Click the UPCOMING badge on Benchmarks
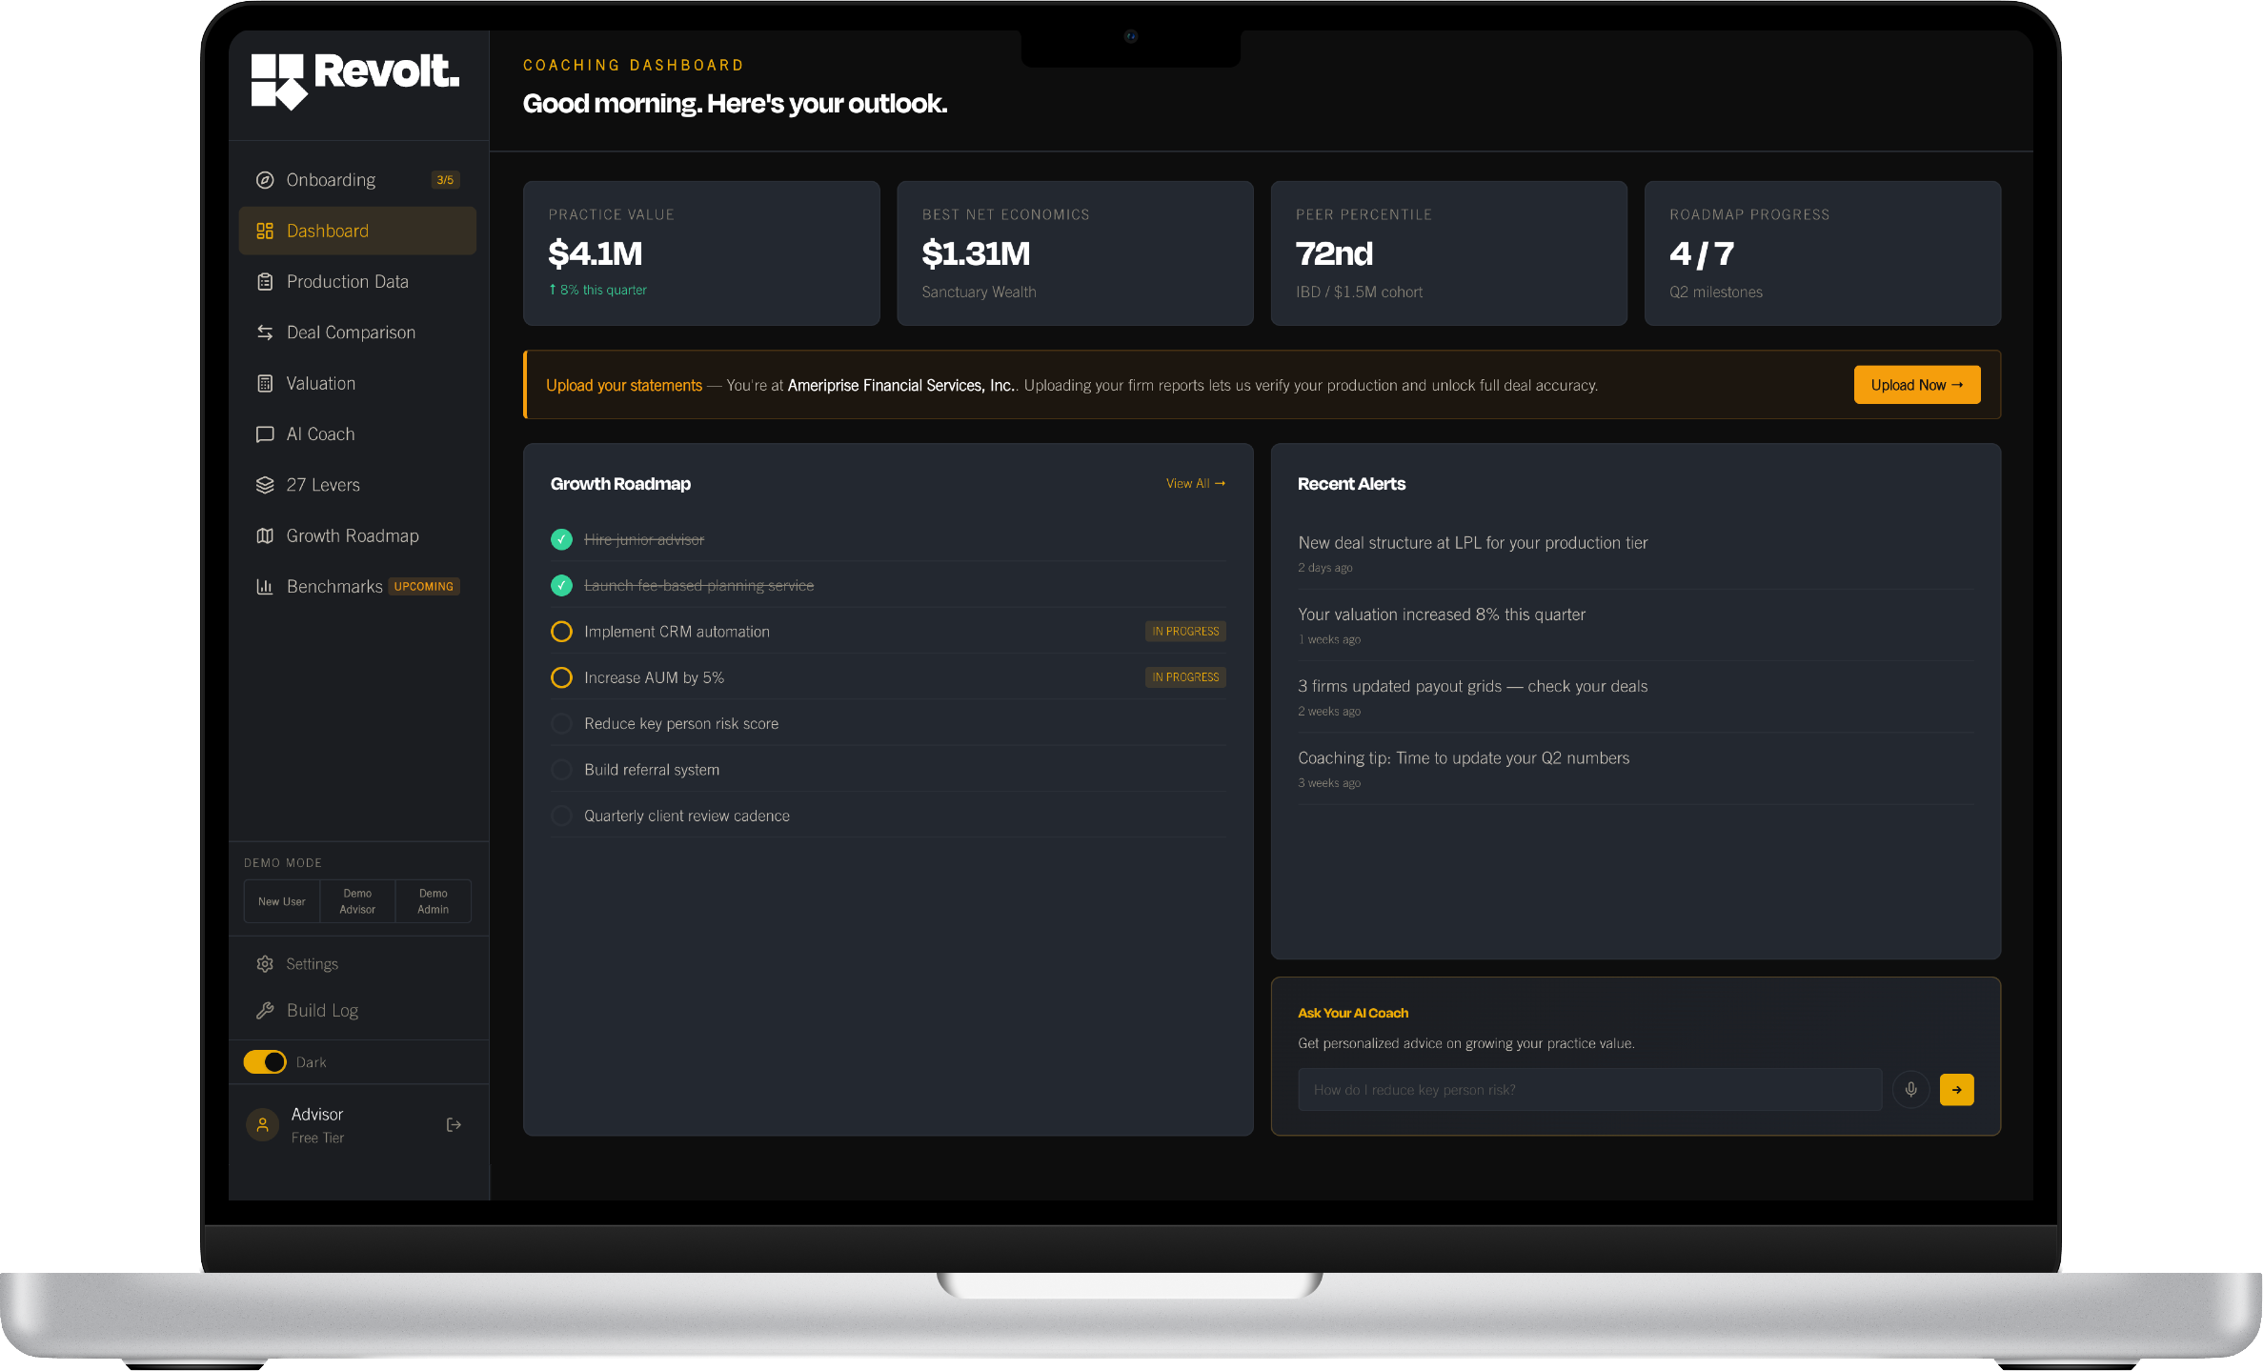 click(424, 587)
